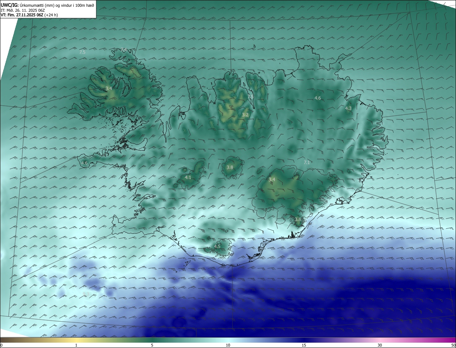Click the '50' tick label on the color scale
The height and width of the screenshot is (348, 456).
(453, 345)
